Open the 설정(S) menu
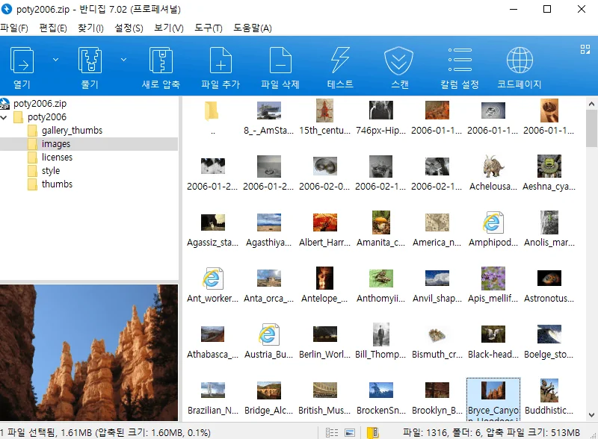The width and height of the screenshot is (598, 439). 129,28
